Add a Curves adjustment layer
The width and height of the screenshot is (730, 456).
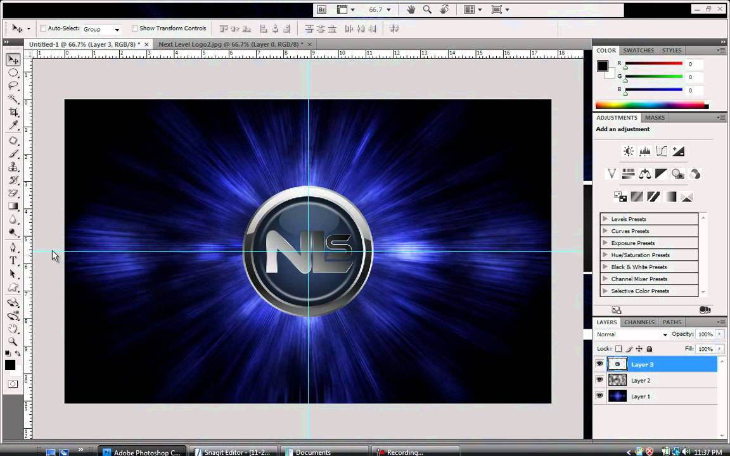(661, 151)
